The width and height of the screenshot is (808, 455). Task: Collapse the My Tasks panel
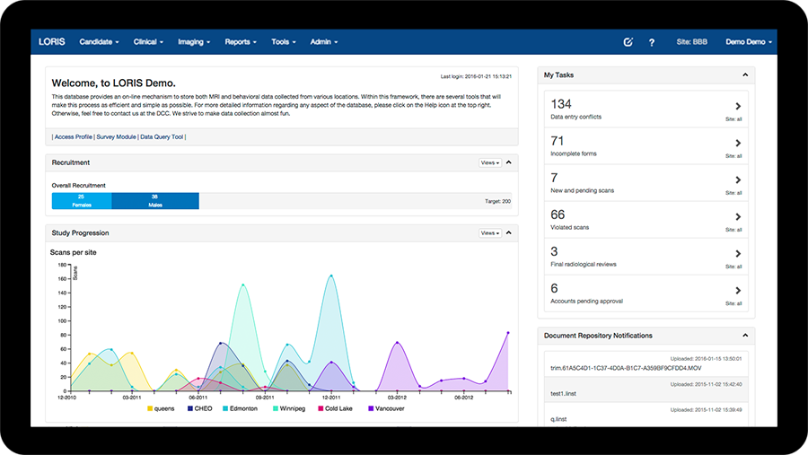745,75
